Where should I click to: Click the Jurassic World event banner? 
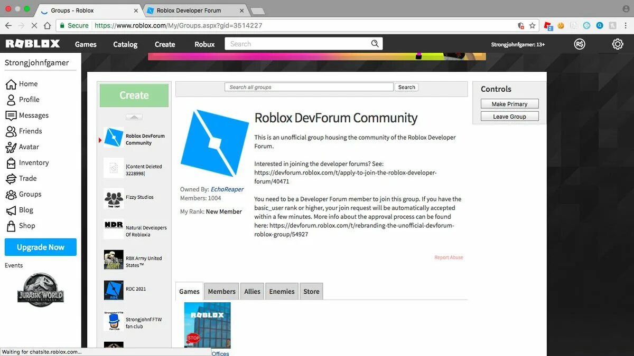41,289
